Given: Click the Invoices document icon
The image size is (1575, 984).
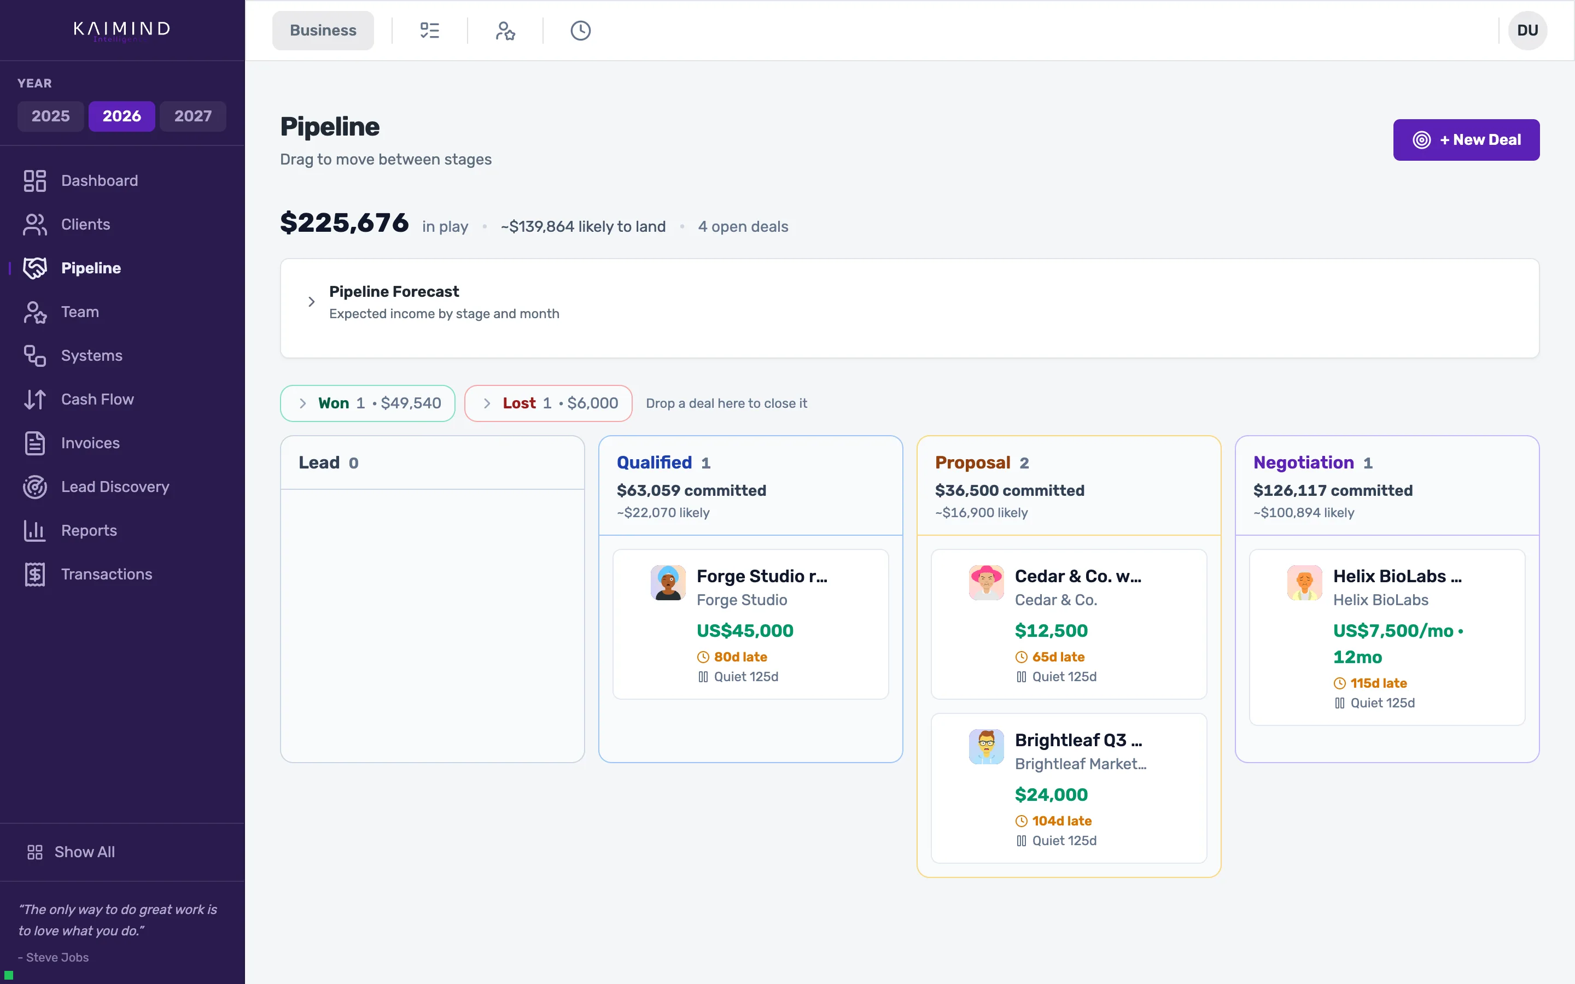Looking at the screenshot, I should click(34, 443).
